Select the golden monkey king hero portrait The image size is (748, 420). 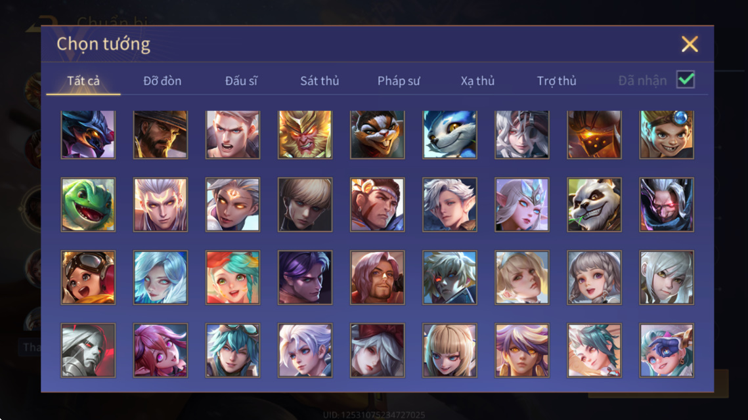(305, 135)
